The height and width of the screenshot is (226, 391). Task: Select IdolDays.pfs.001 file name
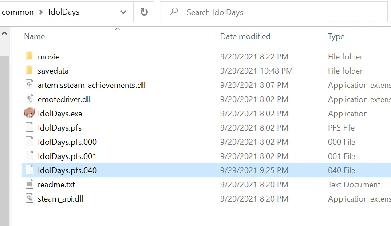pos(67,156)
